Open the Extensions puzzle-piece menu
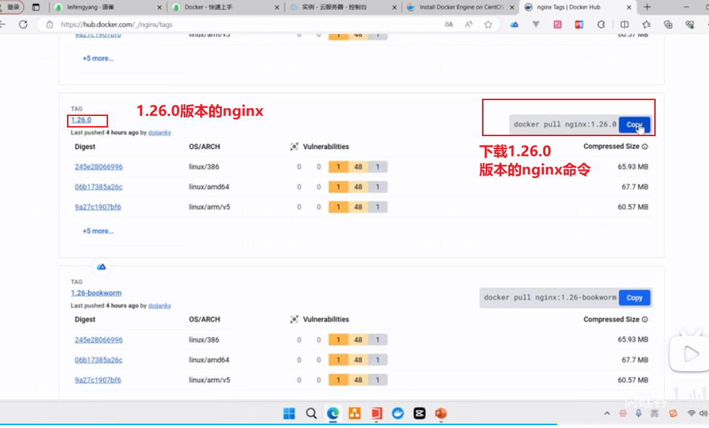The width and height of the screenshot is (709, 428). click(601, 24)
